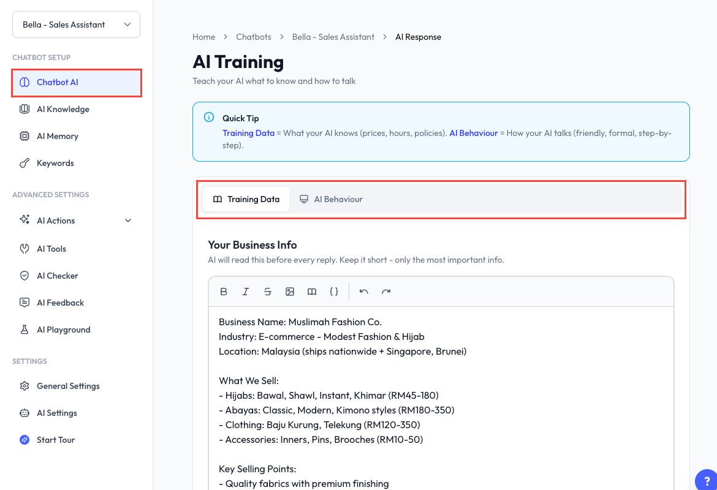This screenshot has height=490, width=717.
Task: Click into the business info text editor
Action: click(441, 398)
